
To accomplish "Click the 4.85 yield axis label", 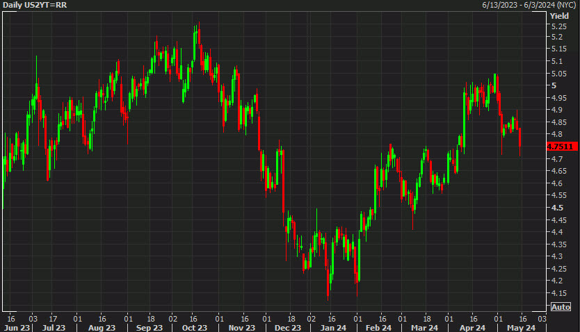I will coord(558,122).
